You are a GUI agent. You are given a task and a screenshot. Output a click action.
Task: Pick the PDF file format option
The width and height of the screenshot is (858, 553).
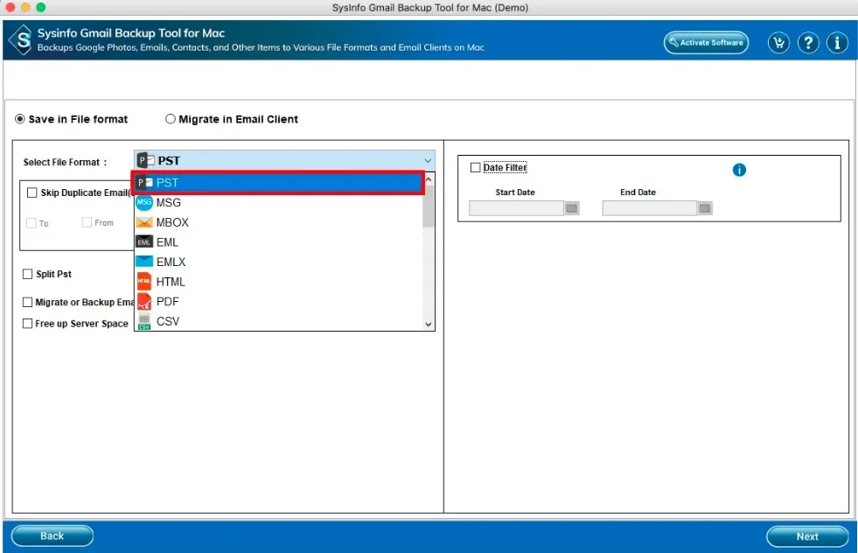(167, 302)
